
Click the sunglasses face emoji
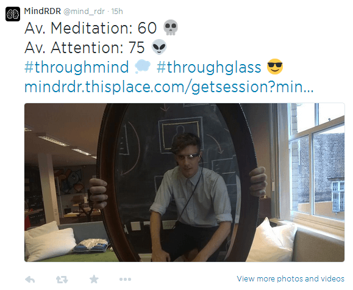(275, 67)
